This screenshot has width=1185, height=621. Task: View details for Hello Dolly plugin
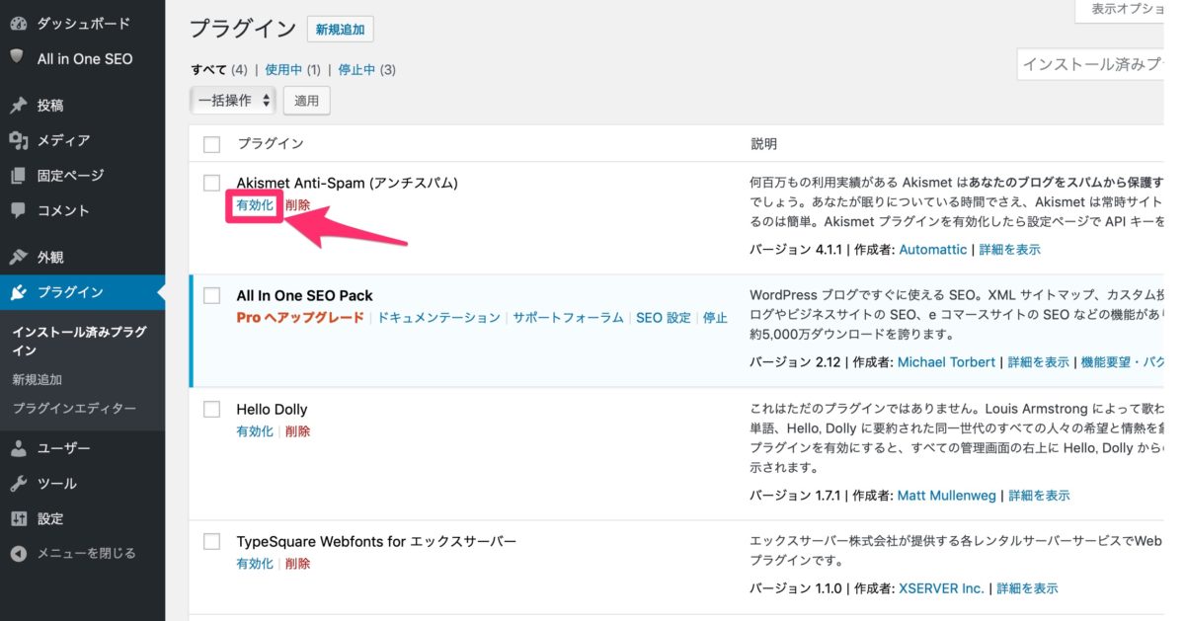coord(1039,495)
